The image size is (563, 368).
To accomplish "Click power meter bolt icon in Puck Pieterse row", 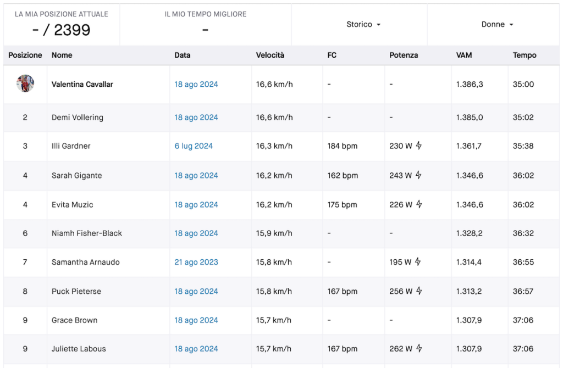I will [418, 291].
